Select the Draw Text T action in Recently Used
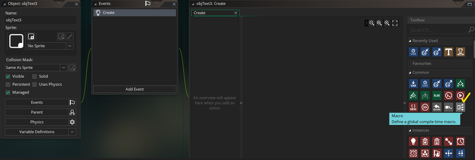The height and width of the screenshot is (160, 475). pyautogui.click(x=449, y=52)
